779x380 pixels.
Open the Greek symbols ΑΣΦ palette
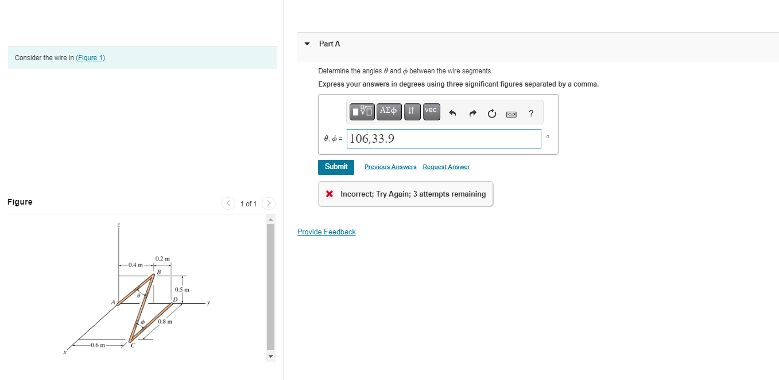pyautogui.click(x=390, y=112)
